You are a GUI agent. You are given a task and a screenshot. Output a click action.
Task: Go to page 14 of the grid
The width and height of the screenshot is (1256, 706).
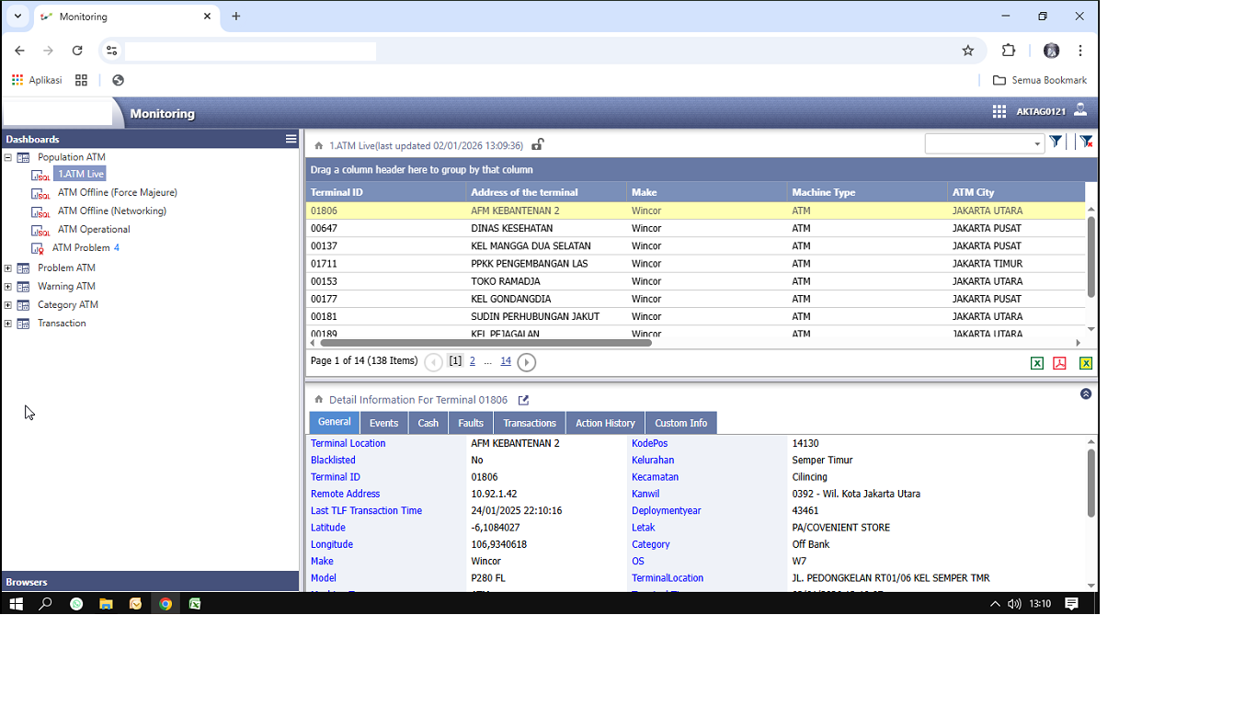506,361
